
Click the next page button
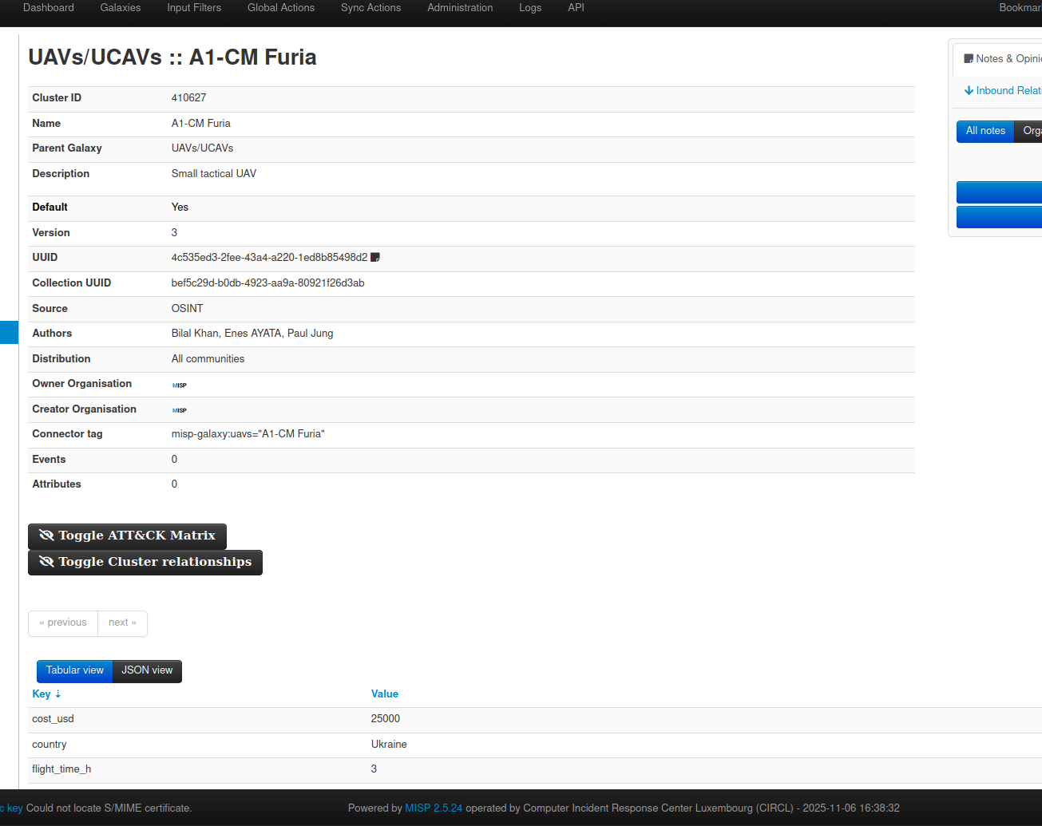(122, 623)
